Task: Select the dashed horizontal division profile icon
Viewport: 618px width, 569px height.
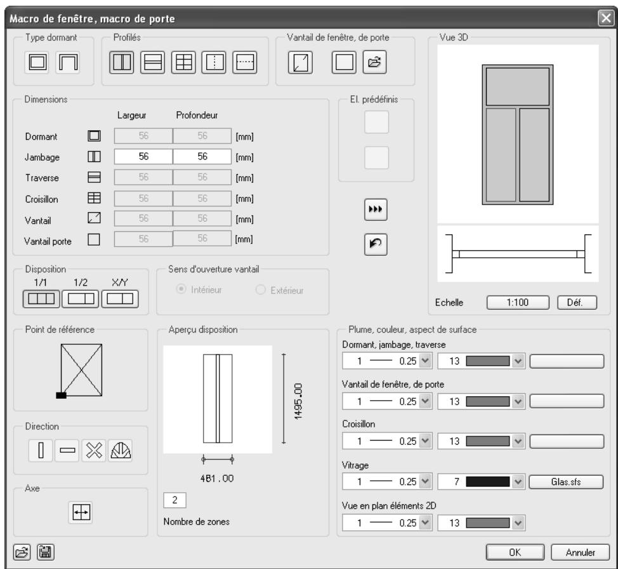Action: 245,62
